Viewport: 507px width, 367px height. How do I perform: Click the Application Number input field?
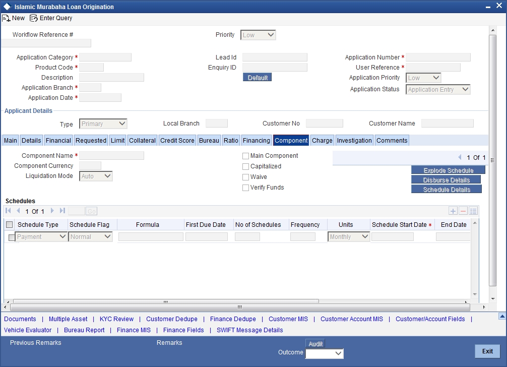(x=438, y=57)
